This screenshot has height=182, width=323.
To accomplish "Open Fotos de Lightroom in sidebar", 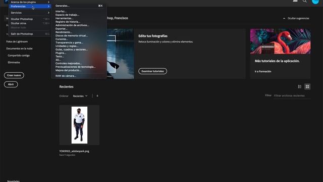I will click(x=17, y=41).
